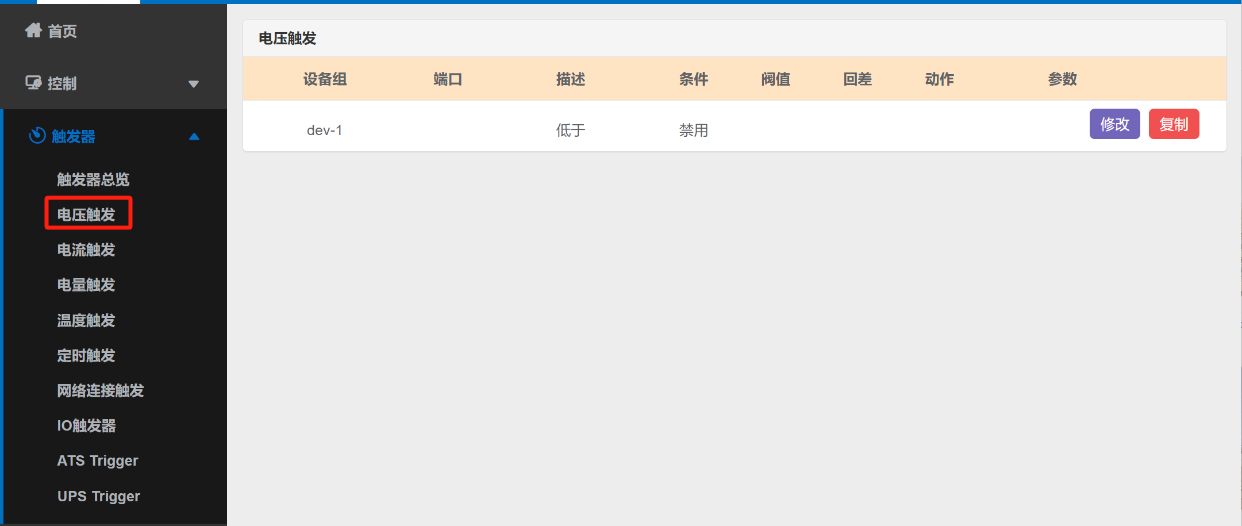Collapse the 触发器 menu arrow
Image resolution: width=1242 pixels, height=526 pixels.
194,137
